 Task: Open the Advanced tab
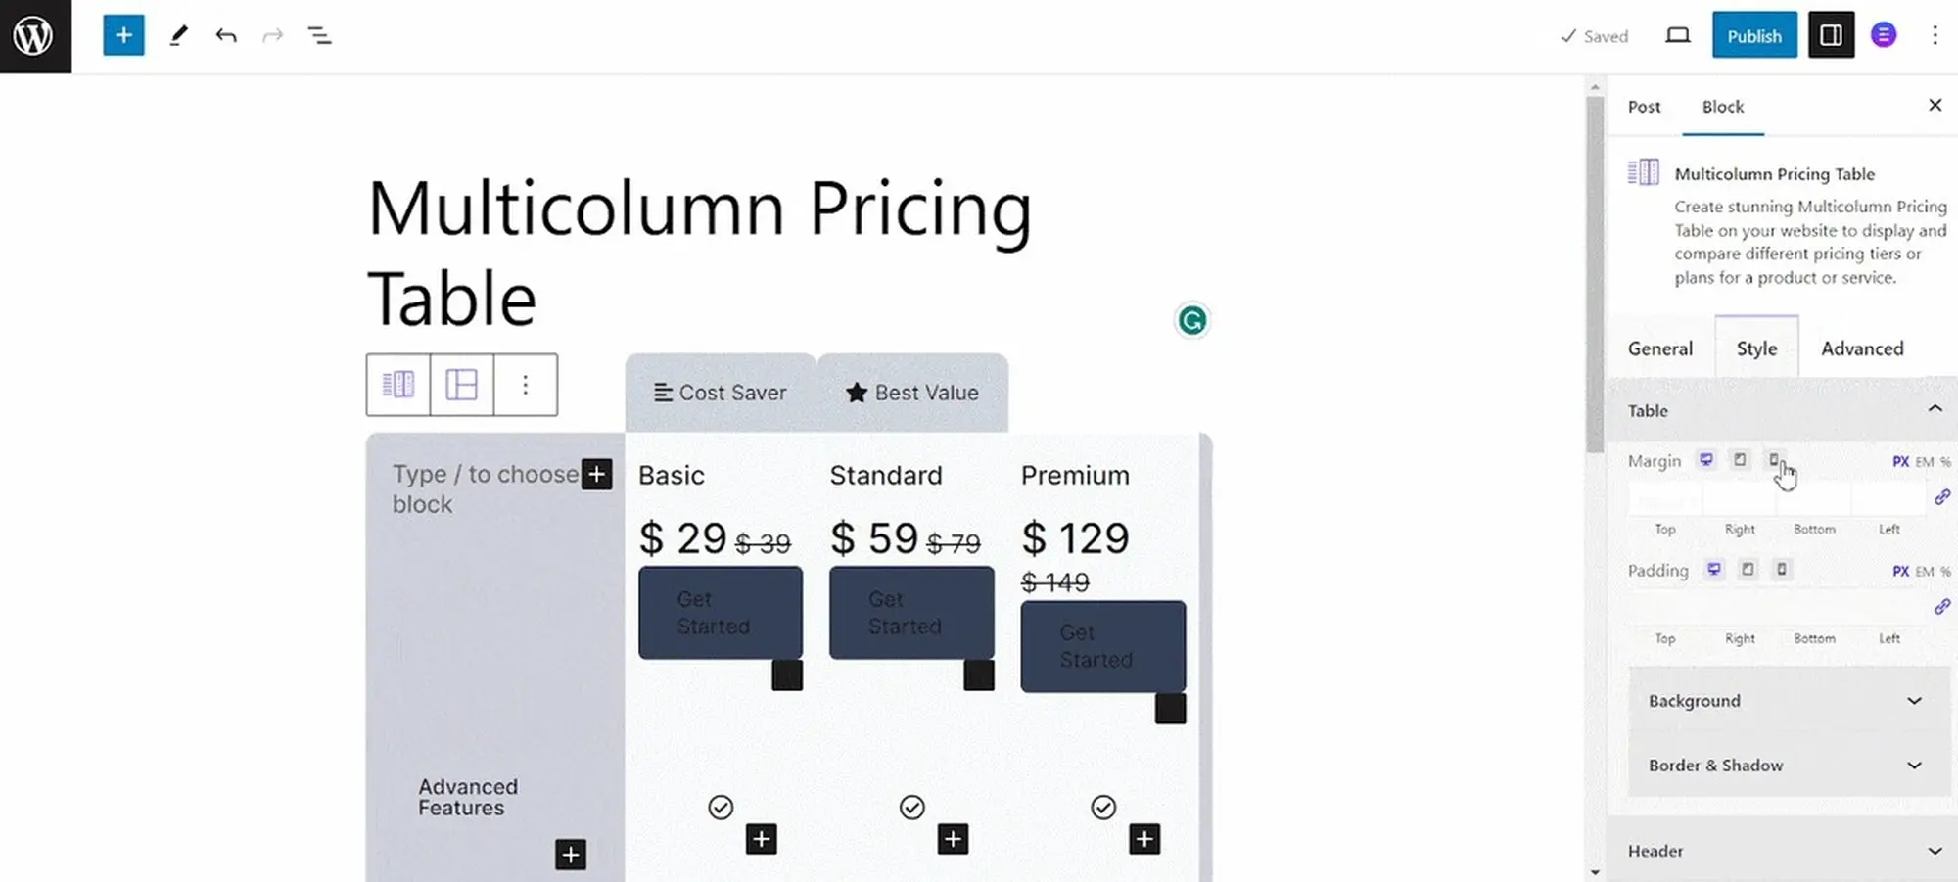[1862, 348]
